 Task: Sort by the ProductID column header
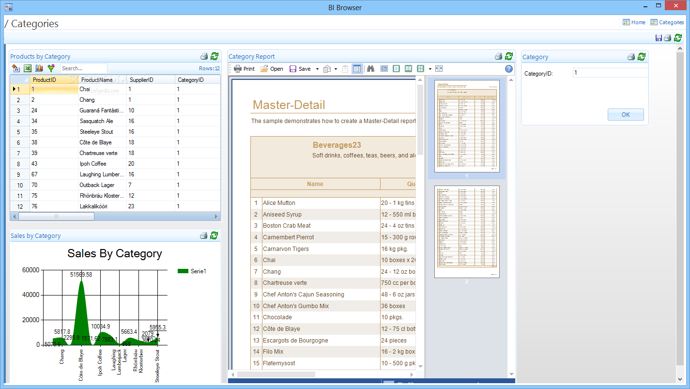click(54, 79)
